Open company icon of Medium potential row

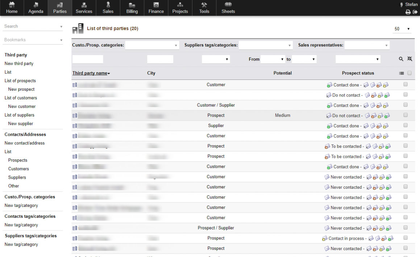click(x=75, y=115)
